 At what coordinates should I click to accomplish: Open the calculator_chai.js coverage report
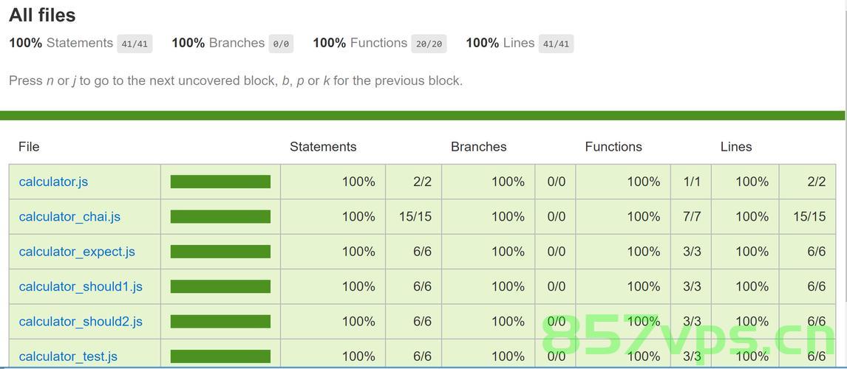point(69,217)
